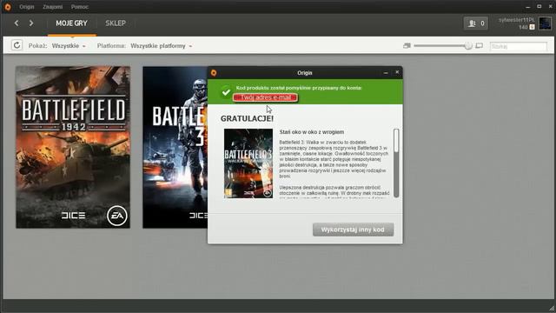The height and width of the screenshot is (313, 556).
Task: Click the window resize grip corner
Action: tap(552, 309)
